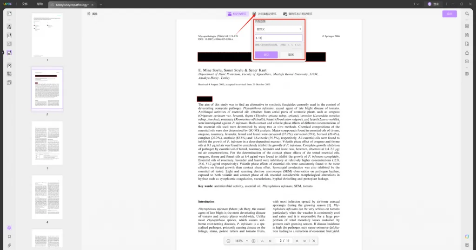
Task: Select page 2 thumbnail
Action: [47, 89]
